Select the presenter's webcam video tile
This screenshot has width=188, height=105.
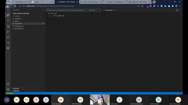point(100,100)
